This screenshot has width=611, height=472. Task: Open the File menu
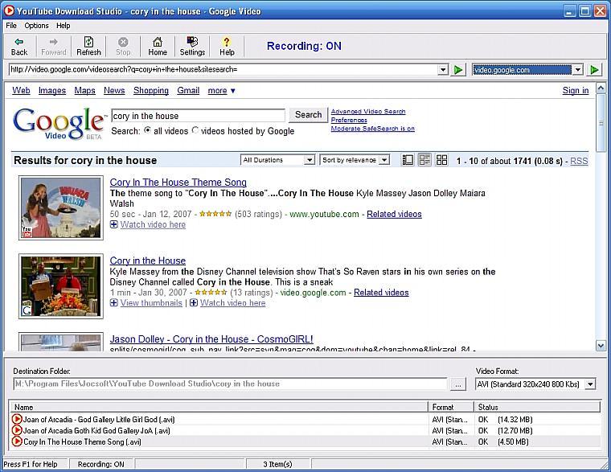(11, 26)
